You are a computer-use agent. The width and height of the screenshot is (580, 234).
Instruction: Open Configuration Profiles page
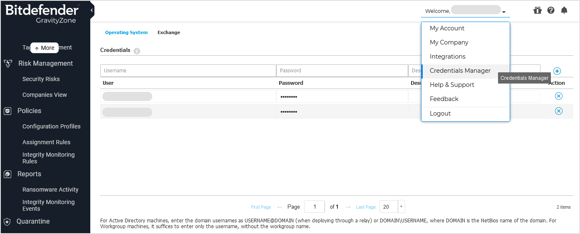(52, 126)
